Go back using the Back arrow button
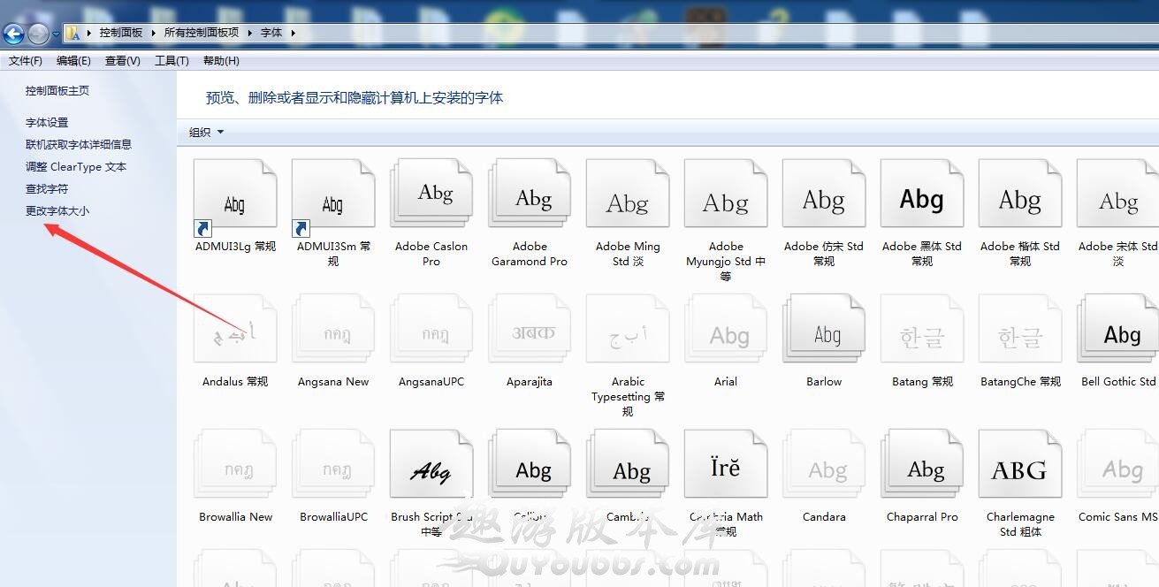1159x587 pixels. coord(13,34)
